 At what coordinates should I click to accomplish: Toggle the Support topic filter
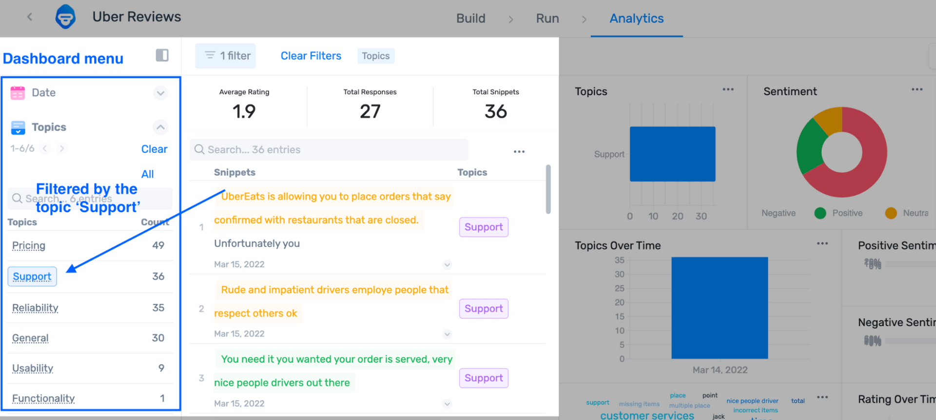32,276
